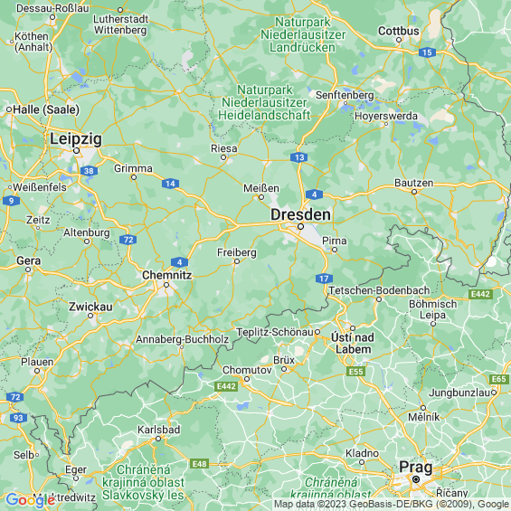
Task: Click the A13 highway shield near Dresden
Action: click(299, 157)
